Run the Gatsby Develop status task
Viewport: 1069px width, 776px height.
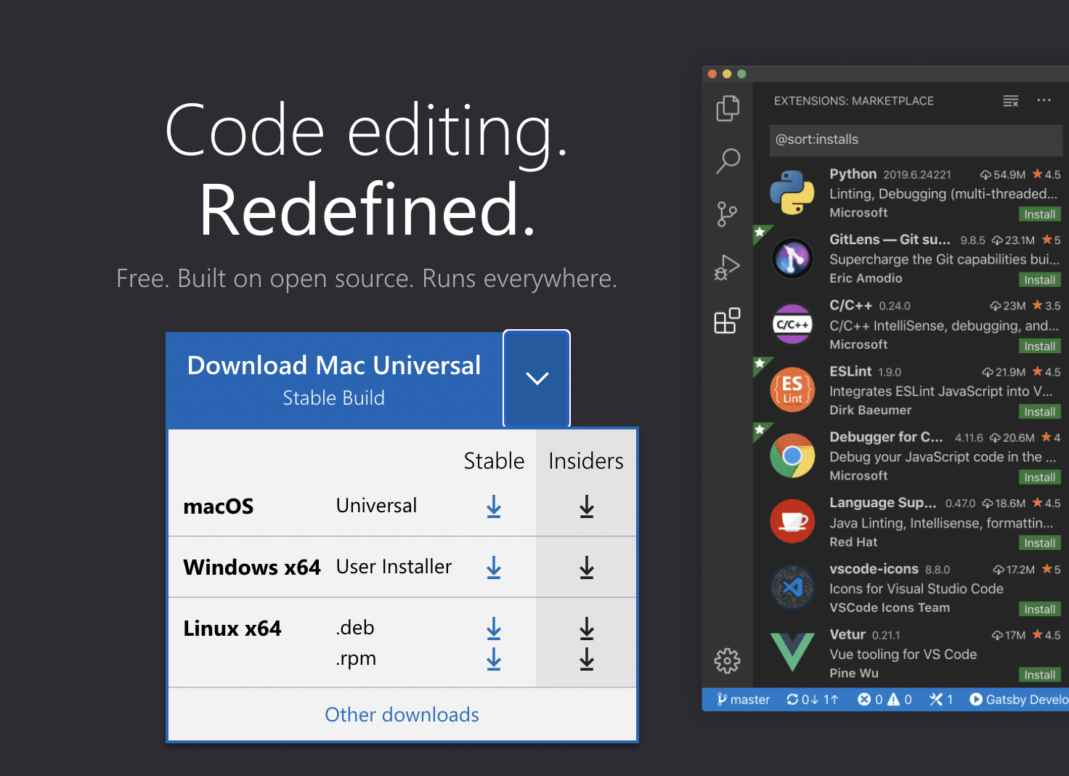pos(1019,699)
